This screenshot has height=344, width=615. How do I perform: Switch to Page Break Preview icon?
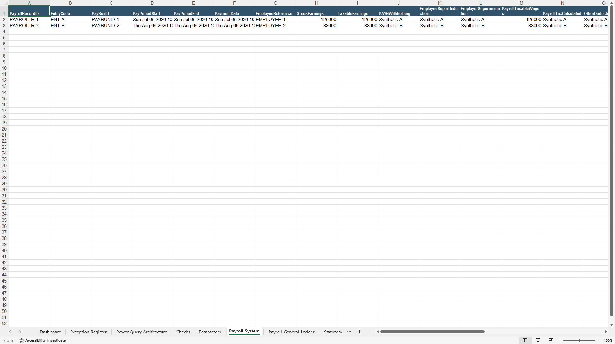[x=551, y=340]
